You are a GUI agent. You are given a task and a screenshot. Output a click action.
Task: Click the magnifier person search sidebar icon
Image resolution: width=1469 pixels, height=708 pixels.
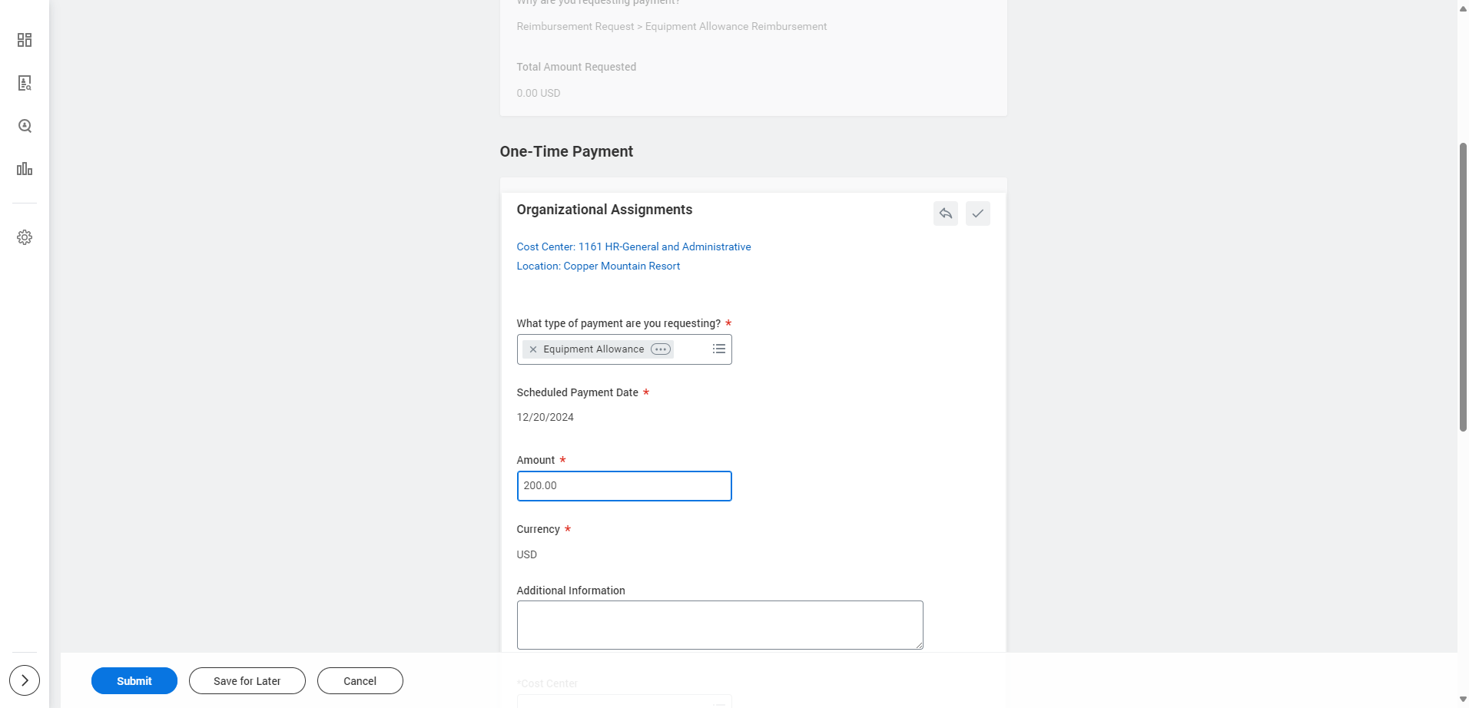(x=25, y=126)
